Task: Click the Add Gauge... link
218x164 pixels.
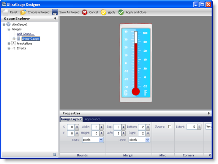Action: click(x=25, y=34)
